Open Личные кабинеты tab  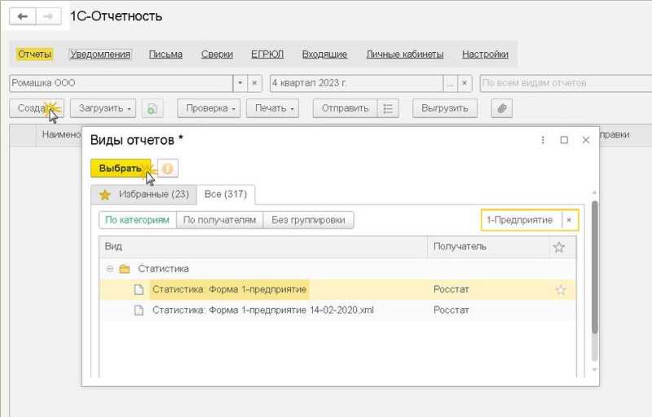coord(405,55)
